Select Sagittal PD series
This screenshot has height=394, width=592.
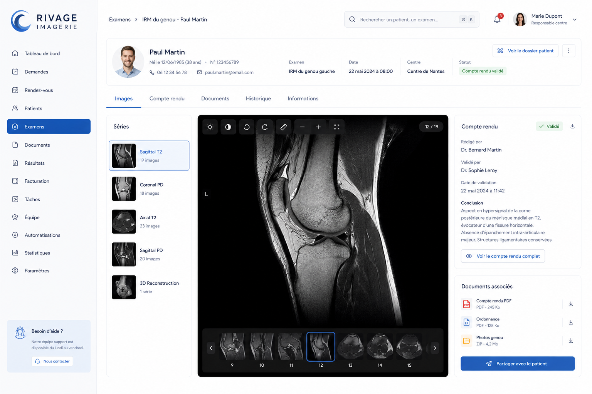149,254
